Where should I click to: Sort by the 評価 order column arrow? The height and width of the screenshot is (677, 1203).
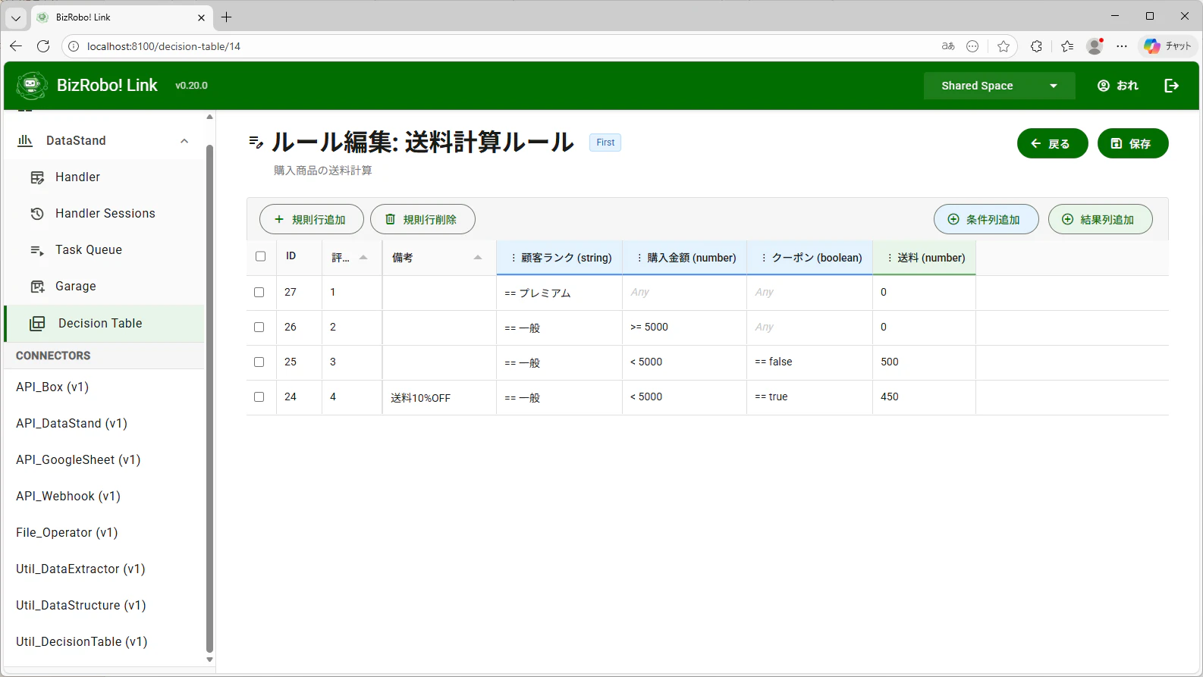[363, 258]
